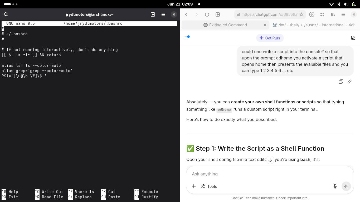Open the Wi-Fi status icon
This screenshot has width=360, height=202.
point(332,4)
